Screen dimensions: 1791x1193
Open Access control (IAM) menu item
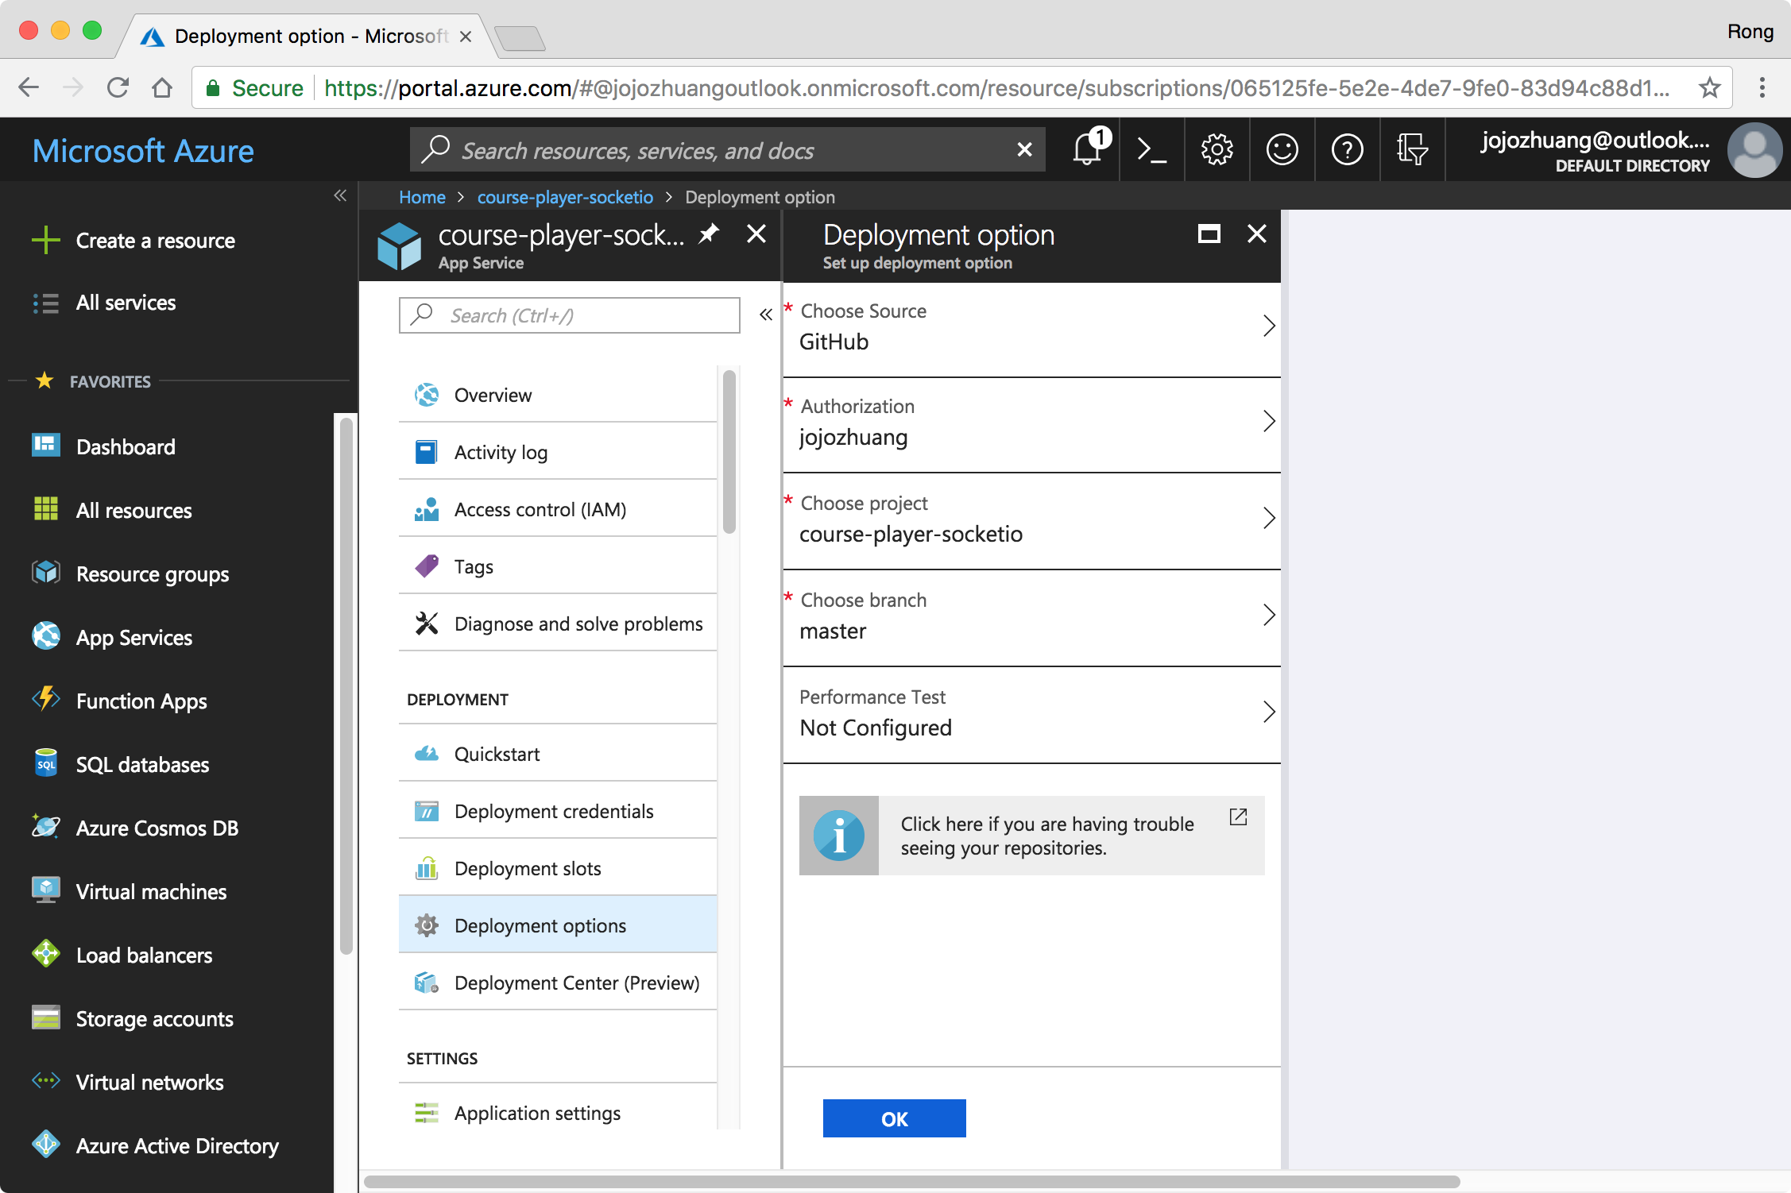[x=558, y=509]
